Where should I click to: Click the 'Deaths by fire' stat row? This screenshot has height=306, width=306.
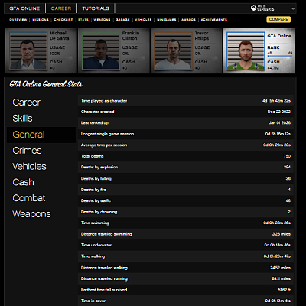tap(186, 190)
